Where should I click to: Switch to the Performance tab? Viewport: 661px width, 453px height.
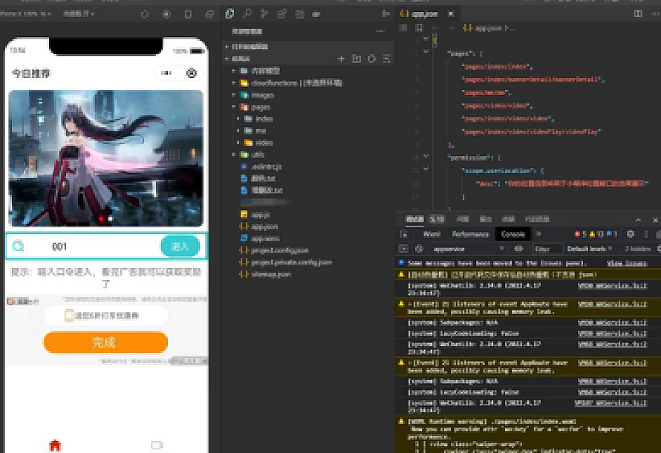pyautogui.click(x=472, y=233)
